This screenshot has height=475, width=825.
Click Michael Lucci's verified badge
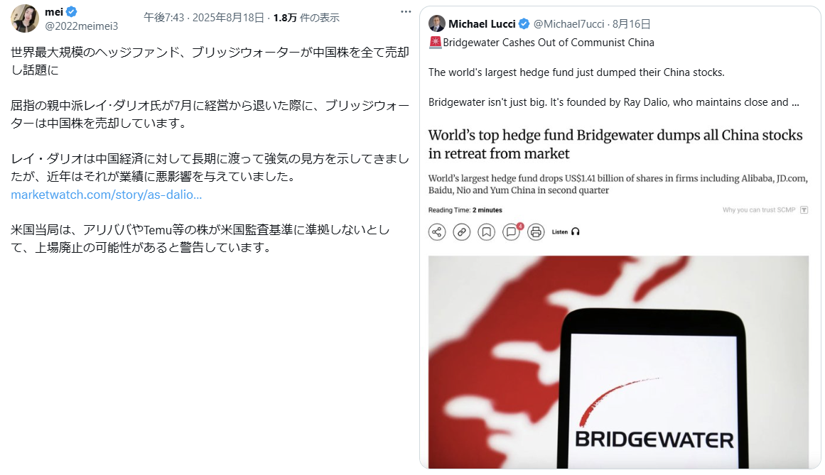(x=524, y=23)
